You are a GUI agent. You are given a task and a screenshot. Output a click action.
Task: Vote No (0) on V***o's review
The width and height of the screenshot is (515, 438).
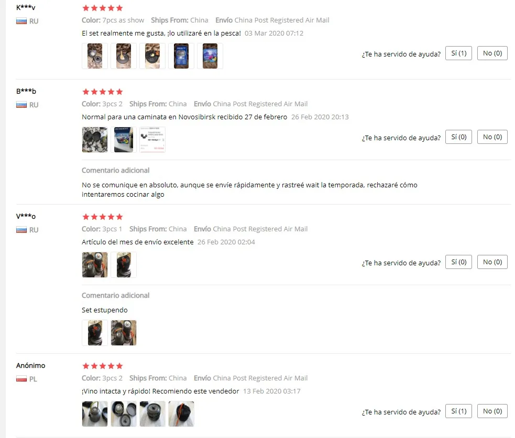[x=492, y=262]
